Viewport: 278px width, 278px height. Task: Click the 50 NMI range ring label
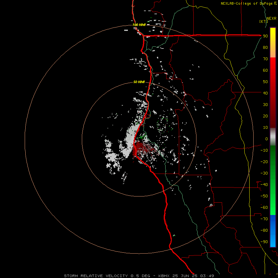[139, 82]
